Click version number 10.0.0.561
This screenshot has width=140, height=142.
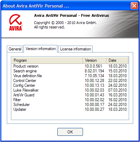[x=93, y=66]
